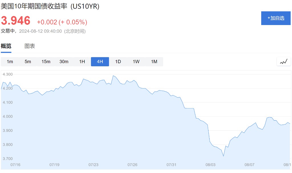Click the 3.946 current yield value
The height and width of the screenshot is (173, 292).
click(x=16, y=21)
